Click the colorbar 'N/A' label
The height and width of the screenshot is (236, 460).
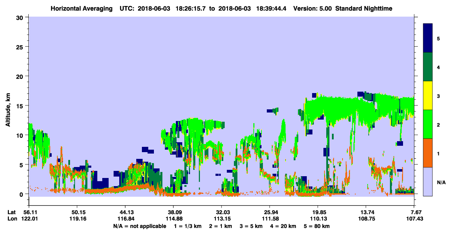441,183
